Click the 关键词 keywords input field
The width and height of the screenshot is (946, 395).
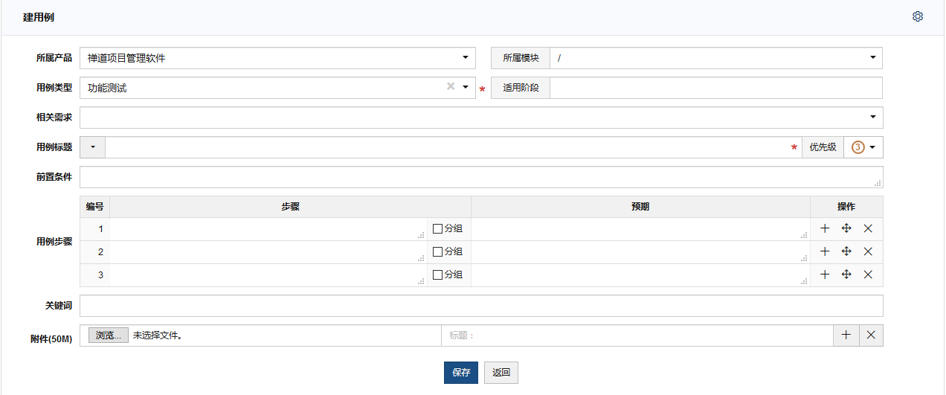click(x=481, y=306)
